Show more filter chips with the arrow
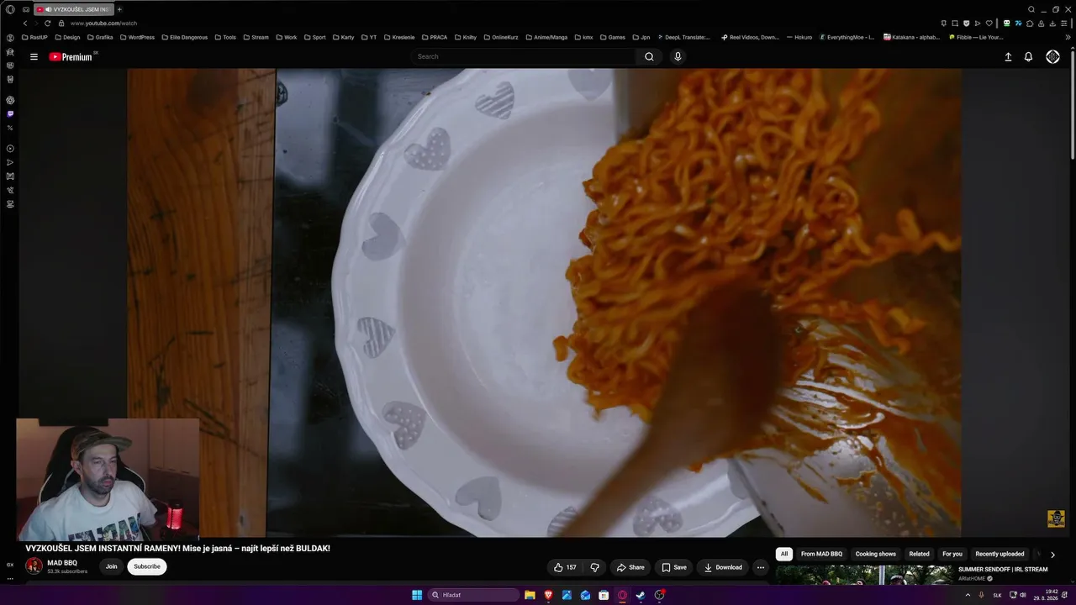 click(x=1052, y=555)
